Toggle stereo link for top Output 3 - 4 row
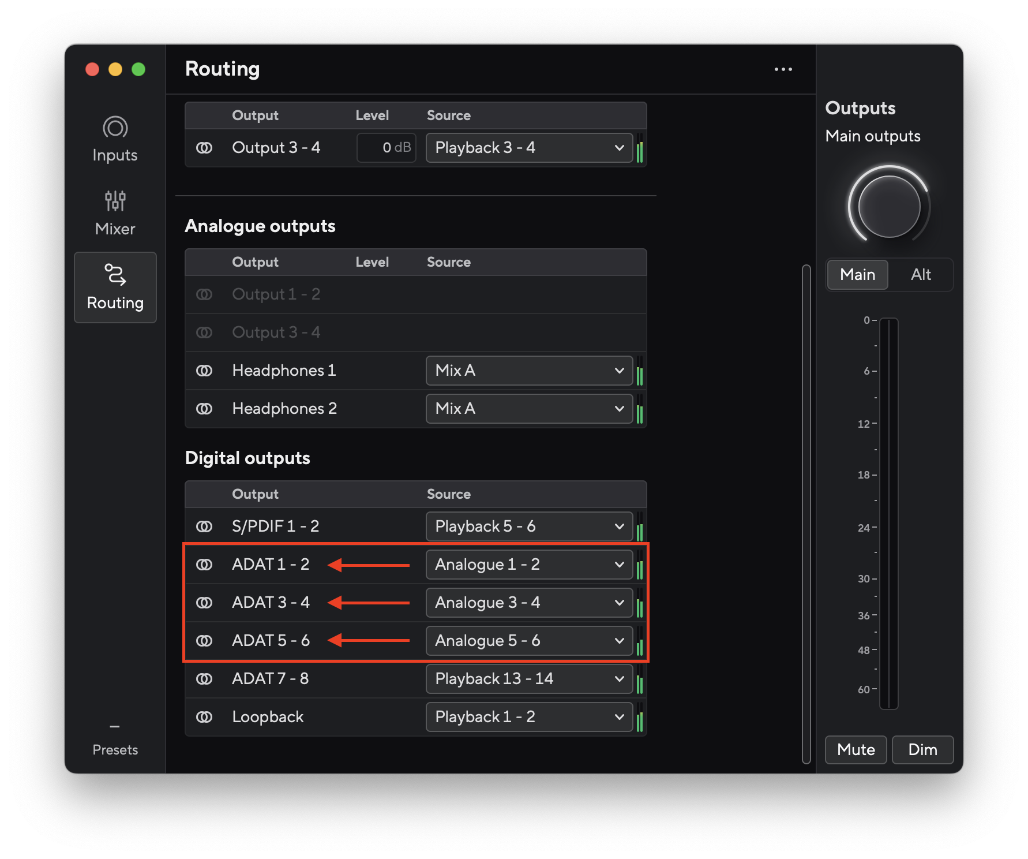This screenshot has height=859, width=1028. coord(204,148)
